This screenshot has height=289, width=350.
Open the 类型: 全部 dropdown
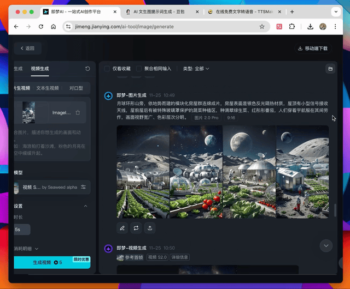[196, 69]
